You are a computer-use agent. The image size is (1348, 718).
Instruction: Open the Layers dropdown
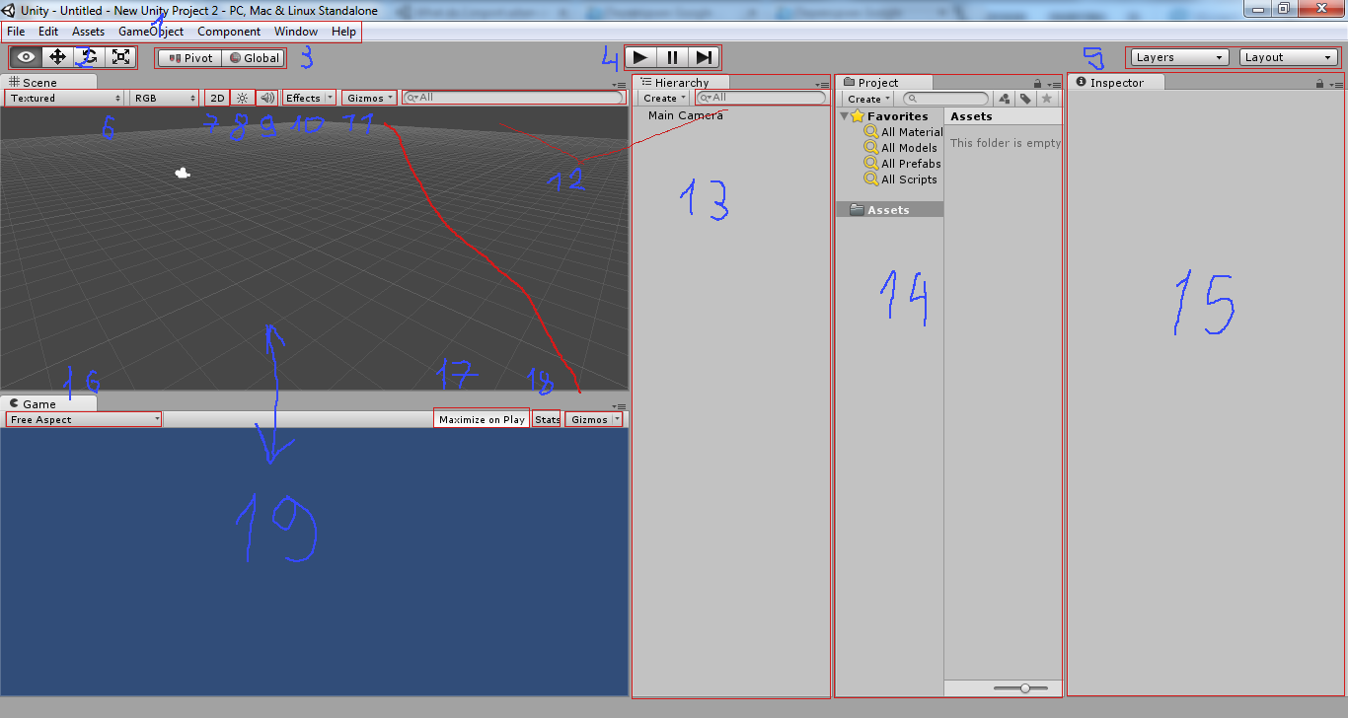[x=1180, y=57]
